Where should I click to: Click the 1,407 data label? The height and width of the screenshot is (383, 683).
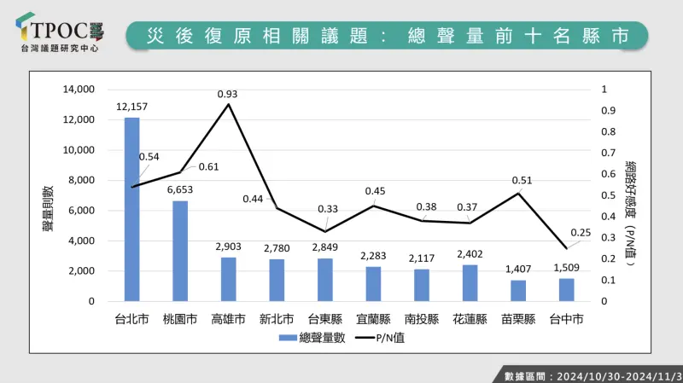[x=518, y=270]
